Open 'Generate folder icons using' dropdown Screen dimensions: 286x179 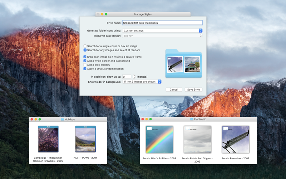click(162, 30)
